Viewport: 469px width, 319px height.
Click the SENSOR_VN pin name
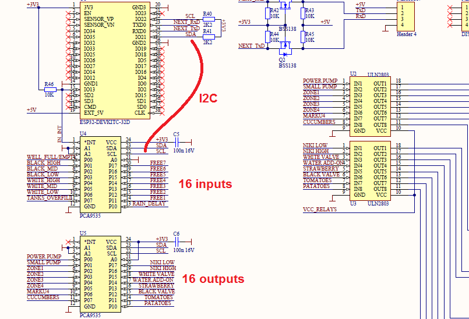coord(98,25)
